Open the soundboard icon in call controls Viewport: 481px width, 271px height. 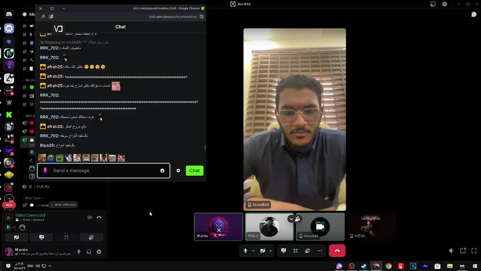tap(307, 251)
